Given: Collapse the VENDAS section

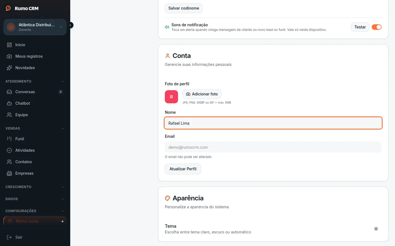Looking at the screenshot, I should click(35, 129).
